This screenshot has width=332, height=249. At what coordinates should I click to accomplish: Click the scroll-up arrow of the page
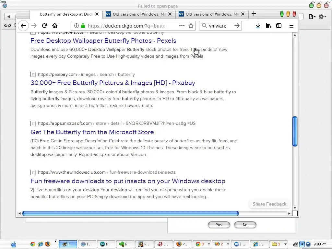click(295, 35)
